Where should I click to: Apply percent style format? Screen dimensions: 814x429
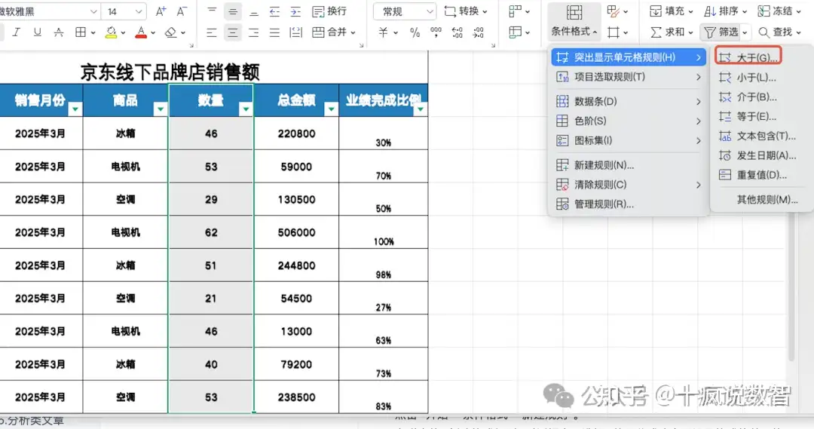point(415,32)
